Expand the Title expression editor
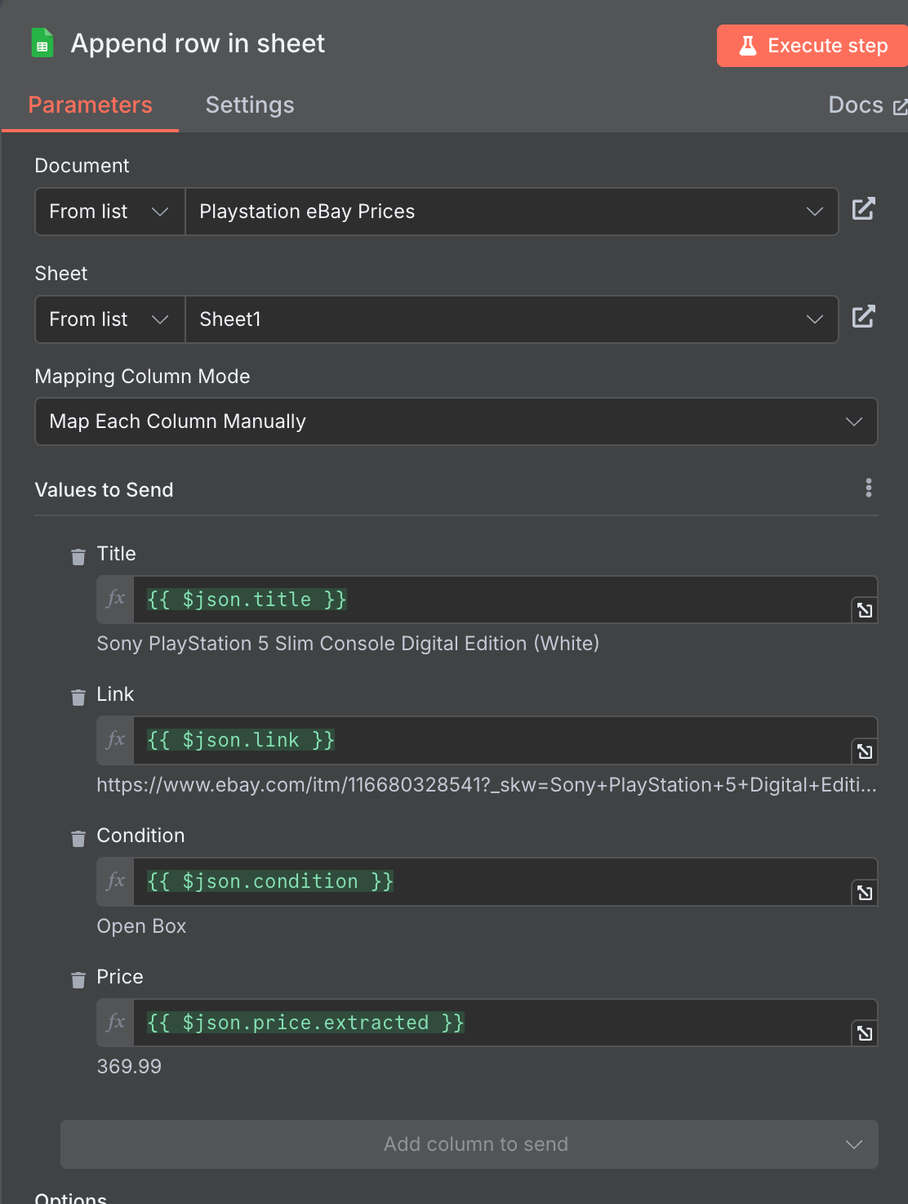 (864, 610)
